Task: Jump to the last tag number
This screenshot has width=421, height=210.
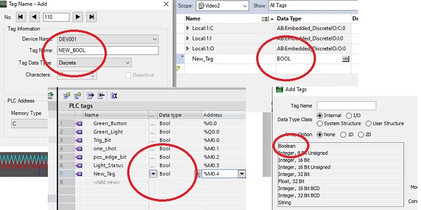Action: click(x=92, y=17)
